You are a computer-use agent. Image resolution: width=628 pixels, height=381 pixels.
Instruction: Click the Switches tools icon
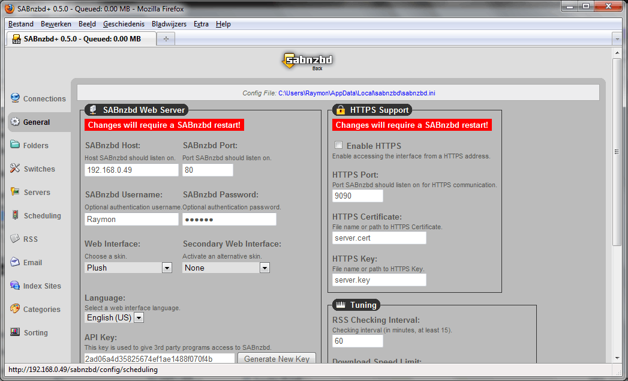click(15, 168)
